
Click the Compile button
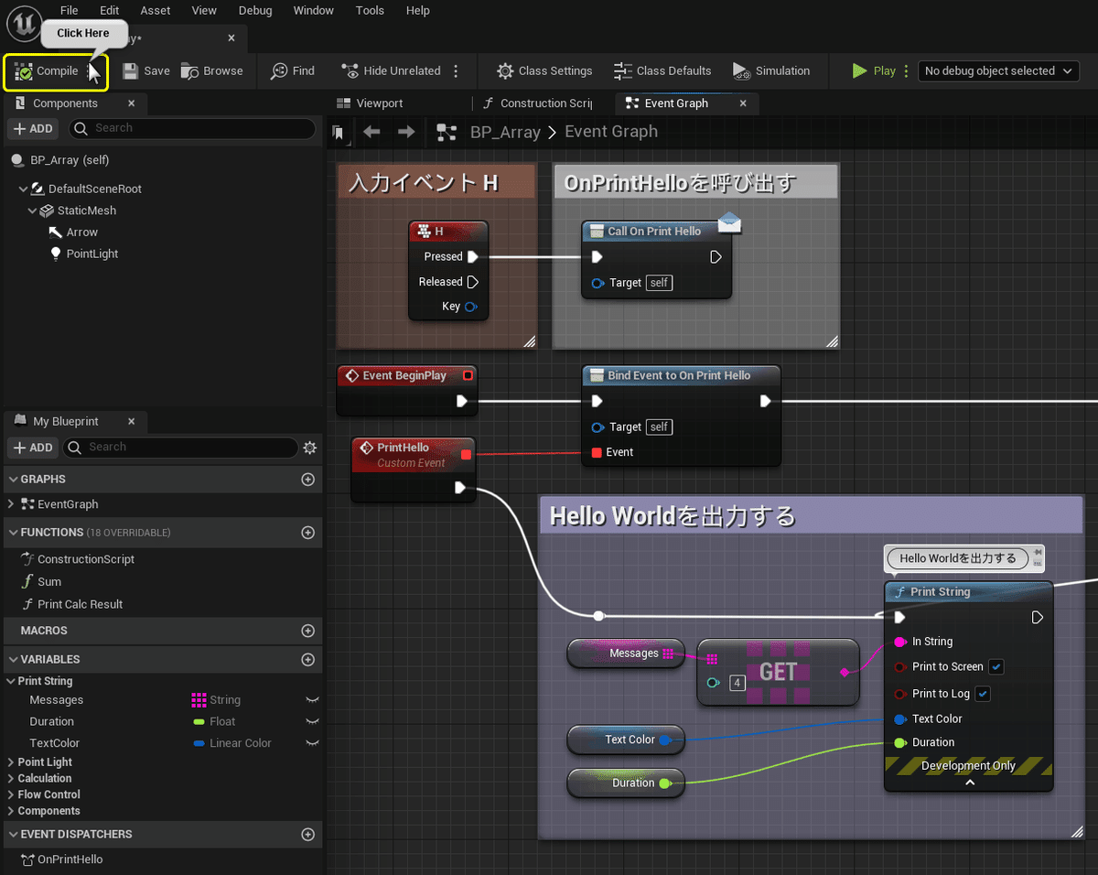click(47, 71)
